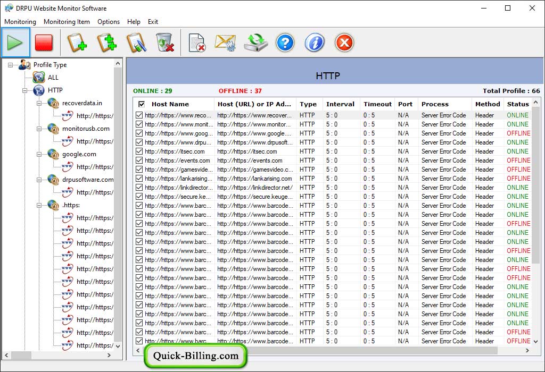Collapse the drpusoftware.com tree node
The image size is (545, 372).
click(39, 180)
